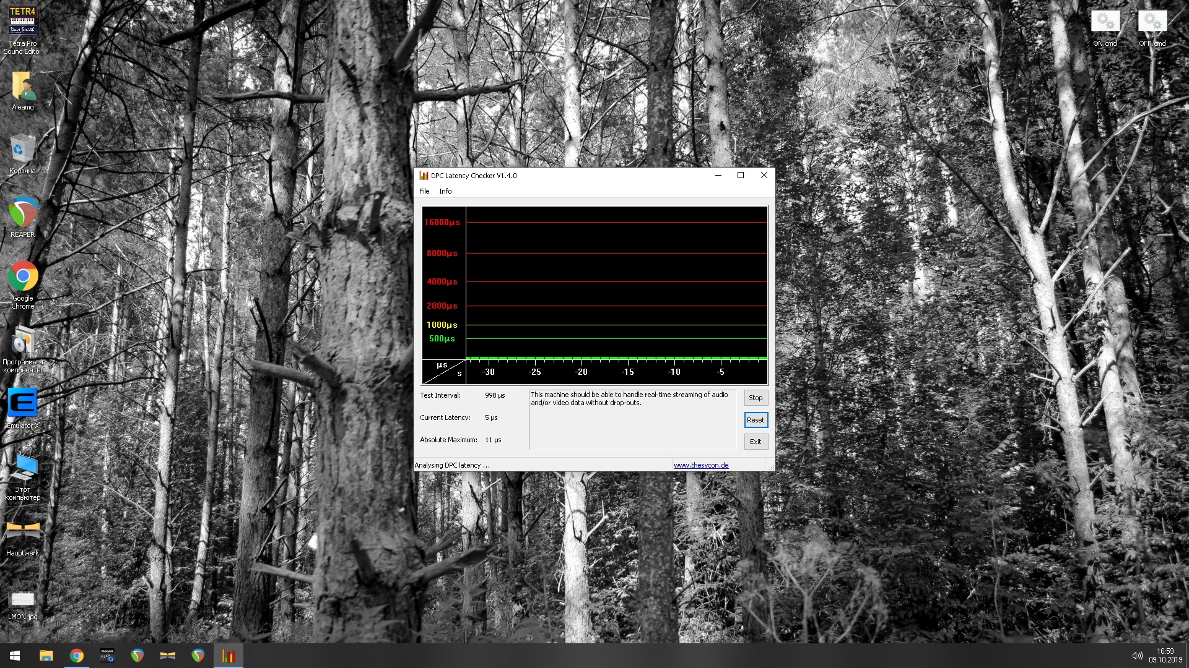1189x668 pixels.
Task: Open the TASCAM mixer app in taskbar
Action: tap(107, 656)
